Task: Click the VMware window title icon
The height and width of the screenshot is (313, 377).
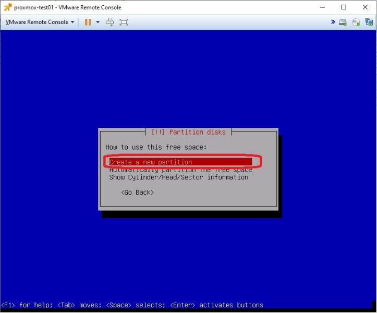Action: coord(8,7)
